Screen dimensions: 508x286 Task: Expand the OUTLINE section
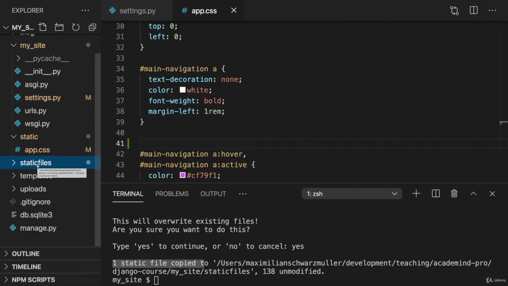25,254
